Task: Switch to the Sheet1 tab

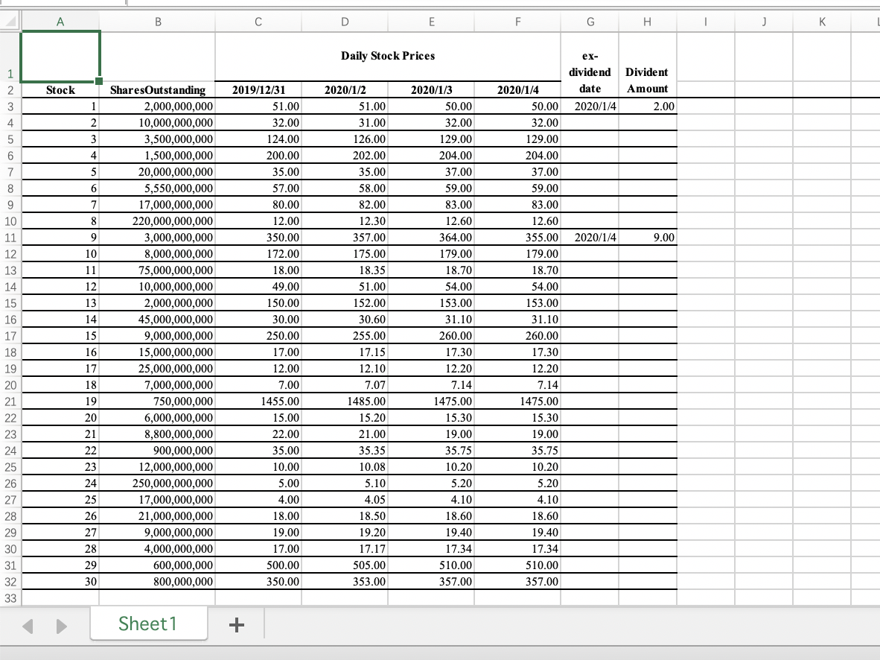Action: (148, 624)
